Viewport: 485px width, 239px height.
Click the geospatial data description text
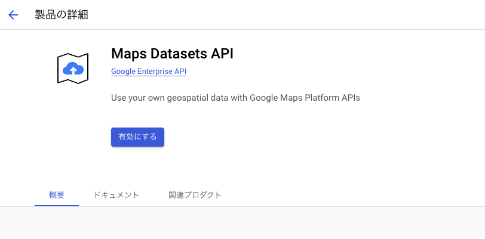click(x=235, y=98)
